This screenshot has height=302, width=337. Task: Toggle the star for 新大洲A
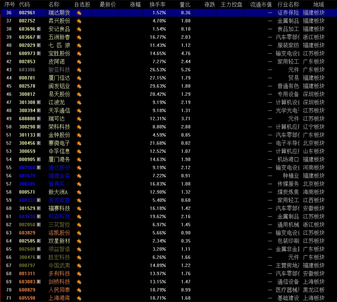(79, 192)
